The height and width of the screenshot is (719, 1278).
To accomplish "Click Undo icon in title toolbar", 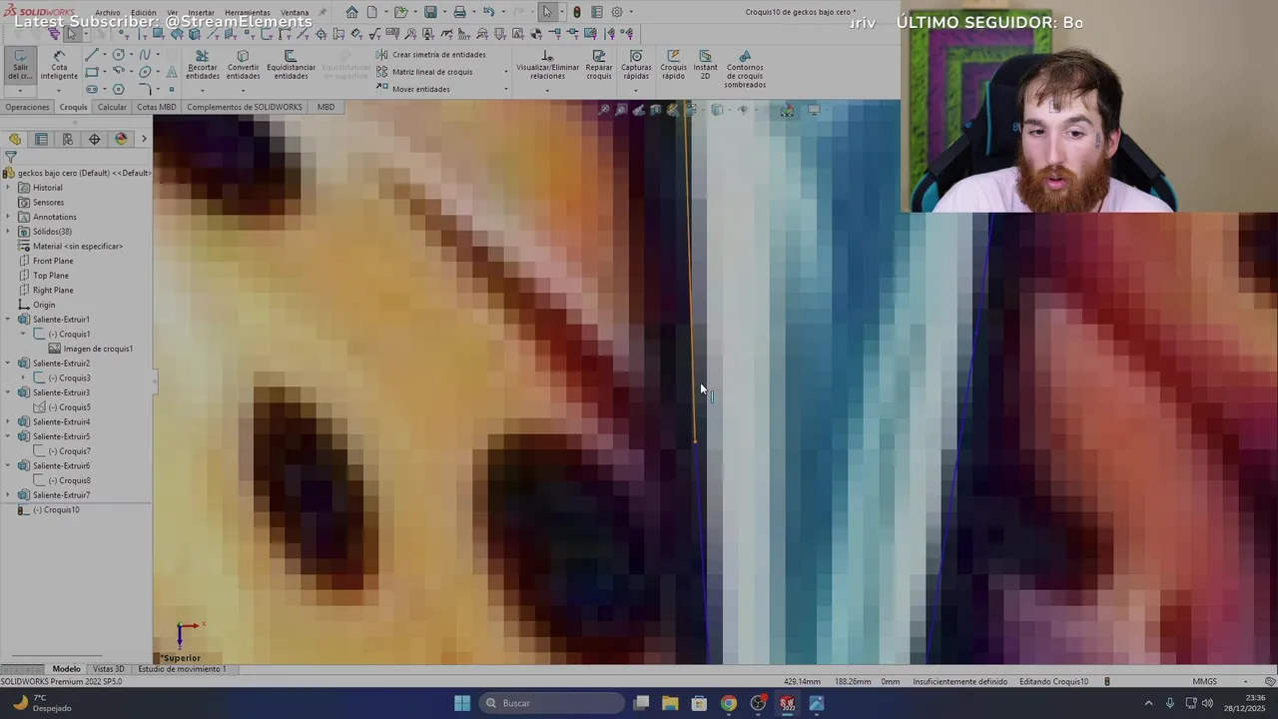I will pos(489,12).
